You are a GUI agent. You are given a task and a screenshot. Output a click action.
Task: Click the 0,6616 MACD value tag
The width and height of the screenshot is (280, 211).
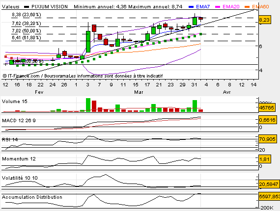267,120
